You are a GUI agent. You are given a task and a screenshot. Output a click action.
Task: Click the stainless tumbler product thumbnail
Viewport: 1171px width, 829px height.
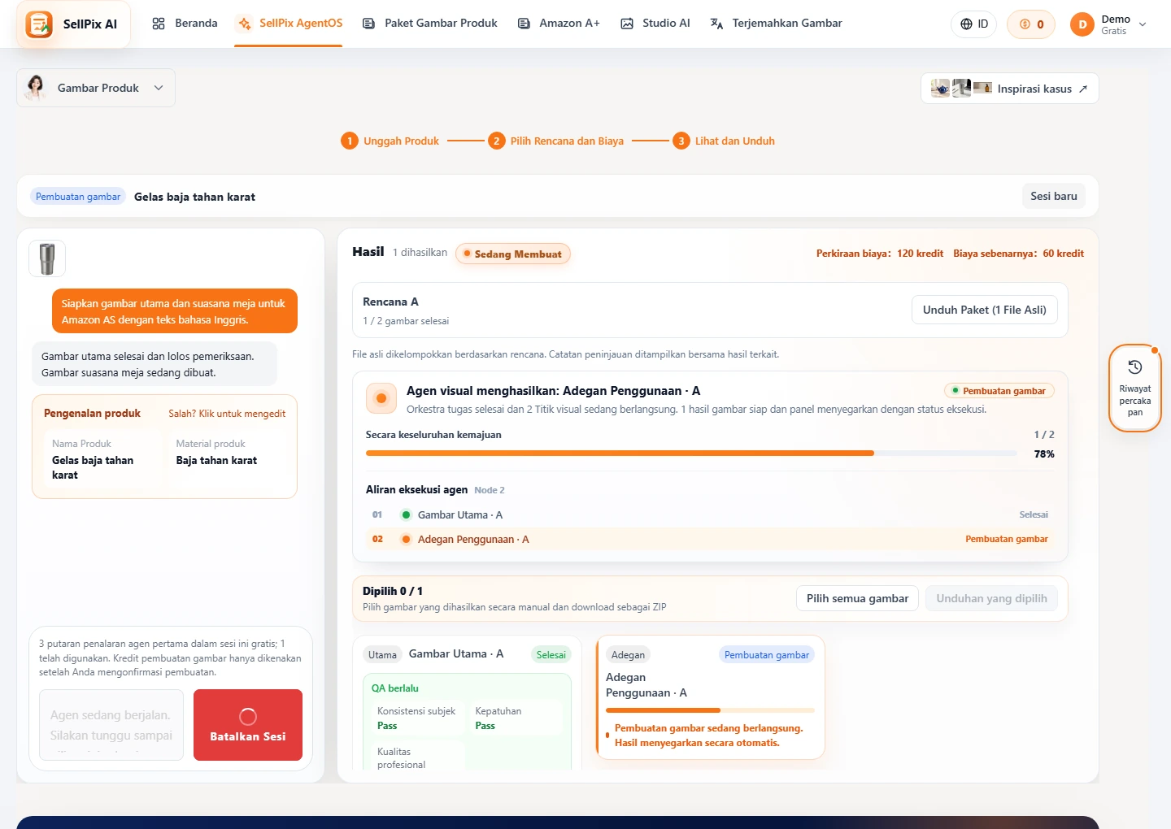click(x=47, y=258)
